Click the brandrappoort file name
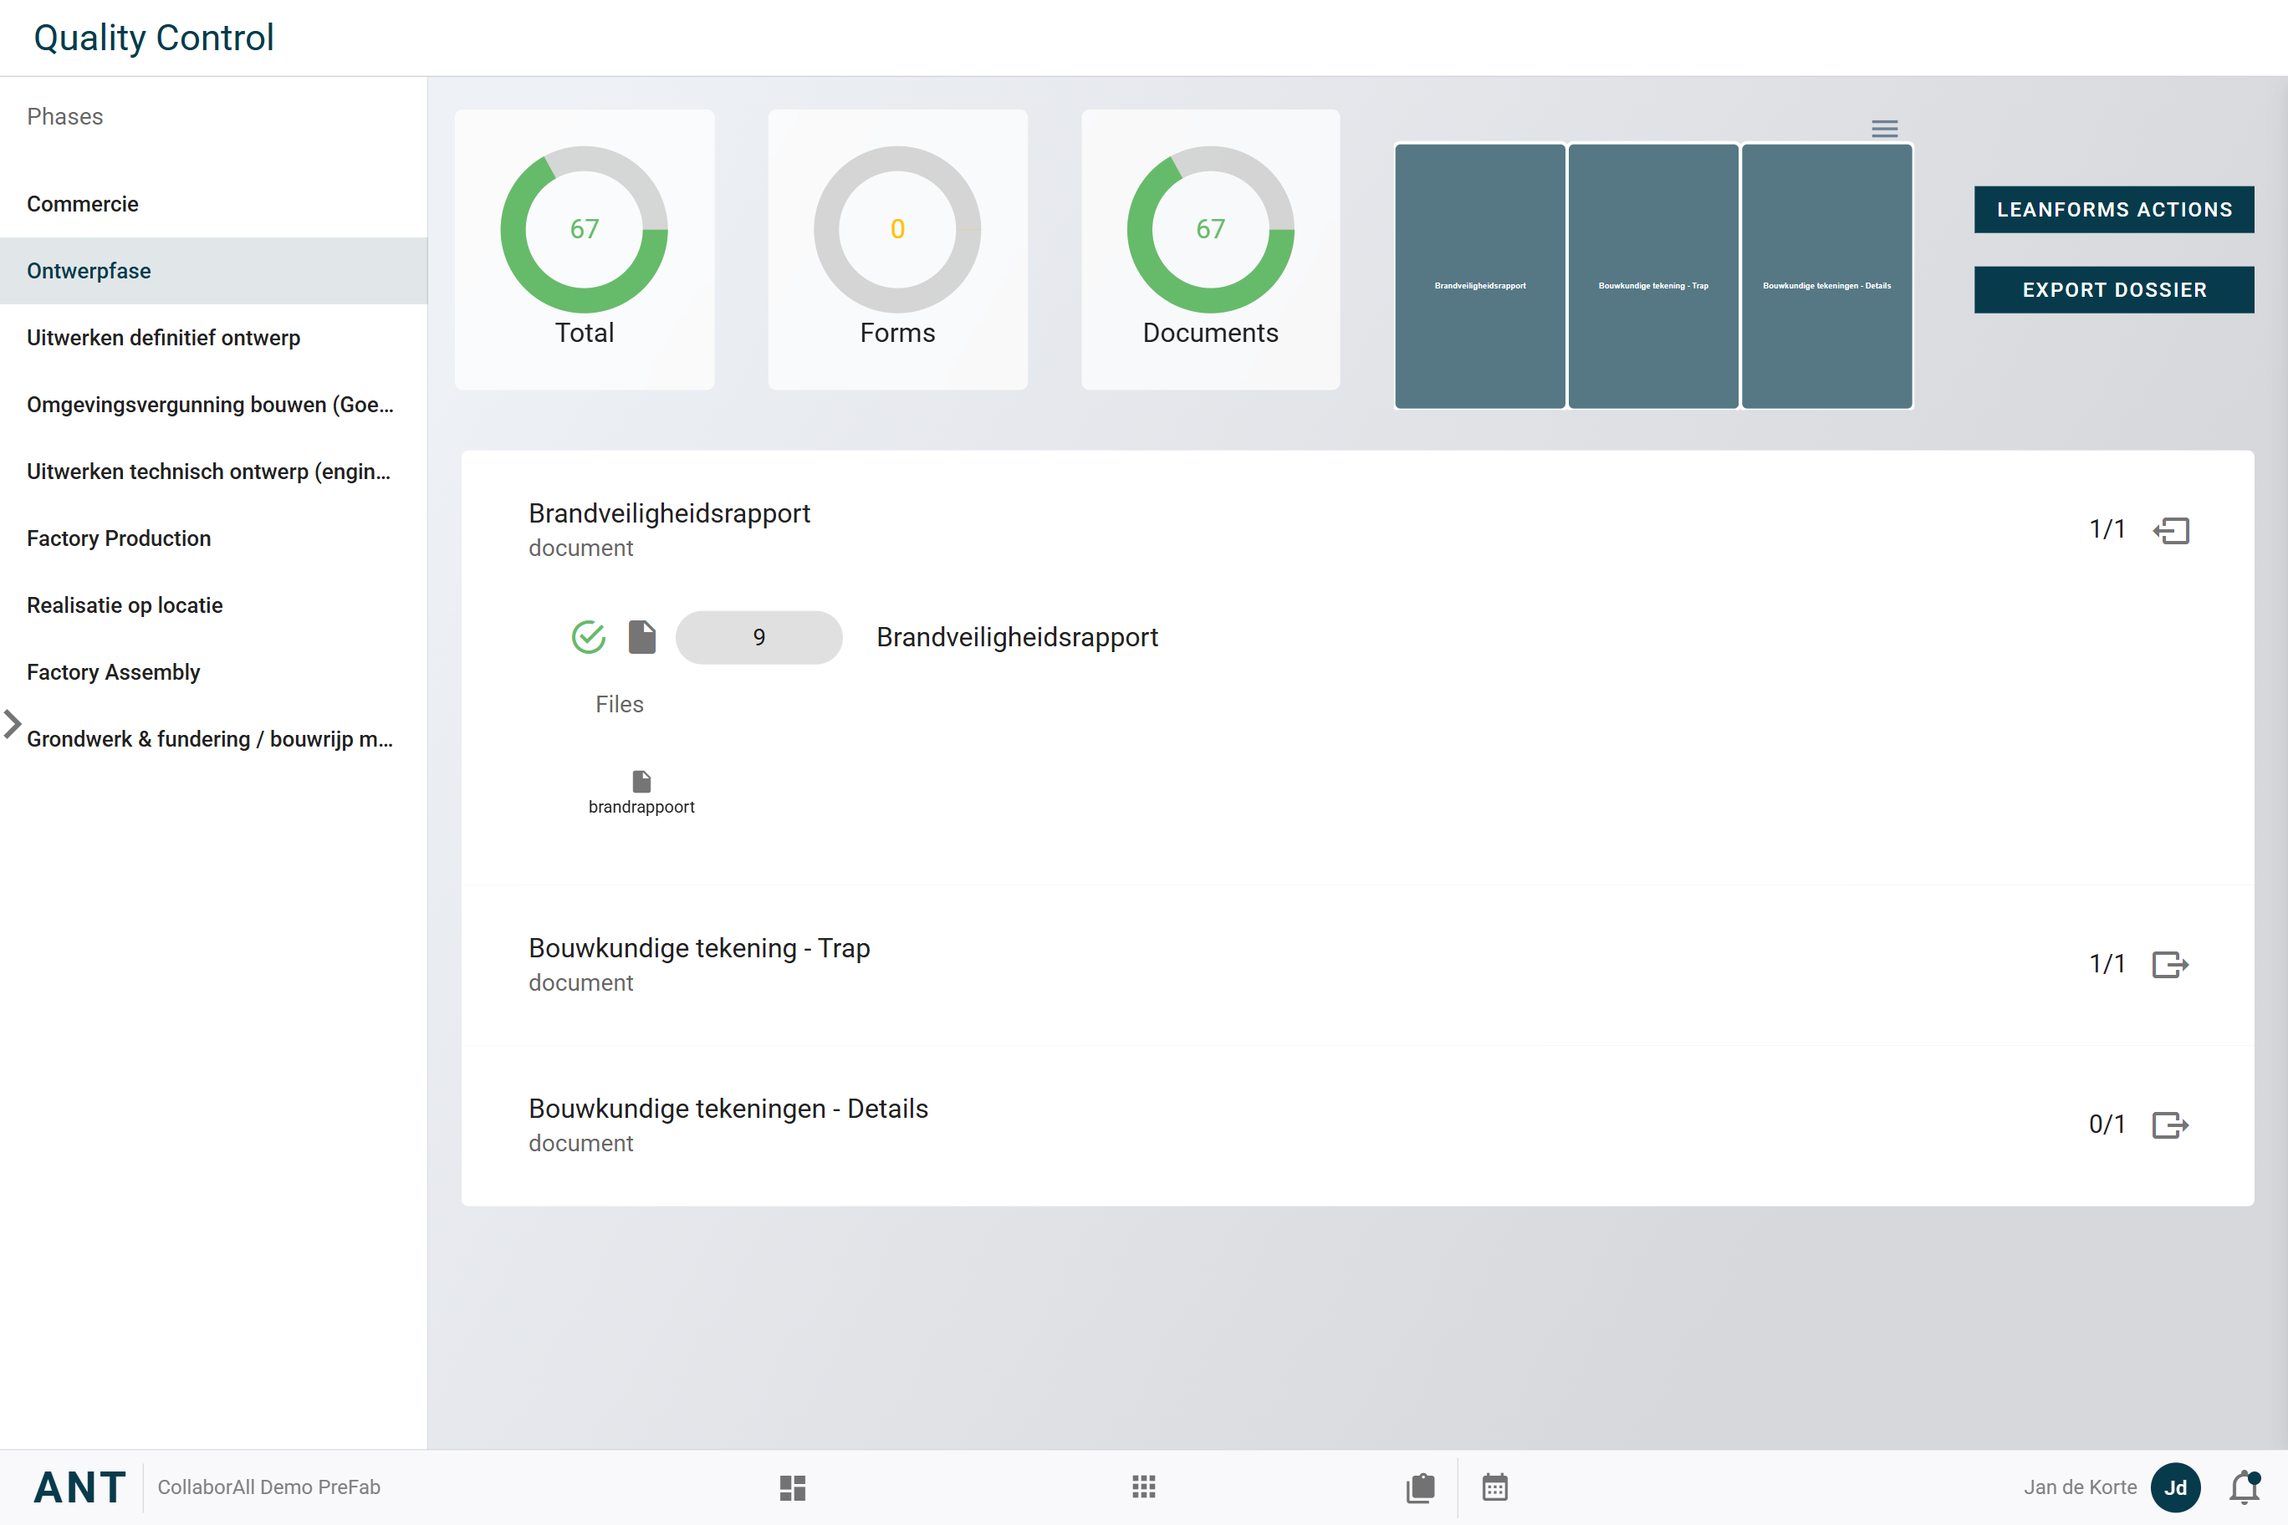This screenshot has width=2288, height=1525. pyautogui.click(x=641, y=808)
